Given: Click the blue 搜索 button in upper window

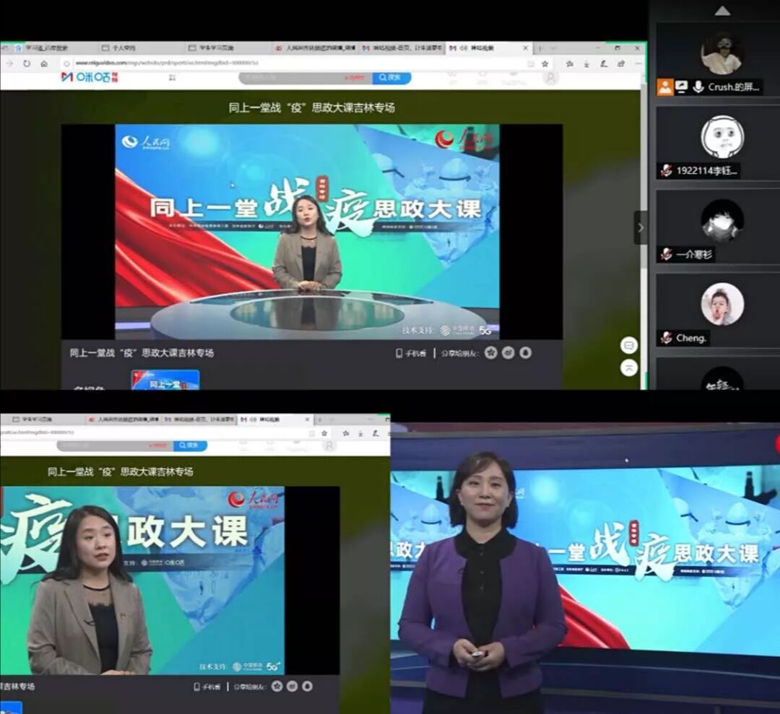Looking at the screenshot, I should point(392,77).
